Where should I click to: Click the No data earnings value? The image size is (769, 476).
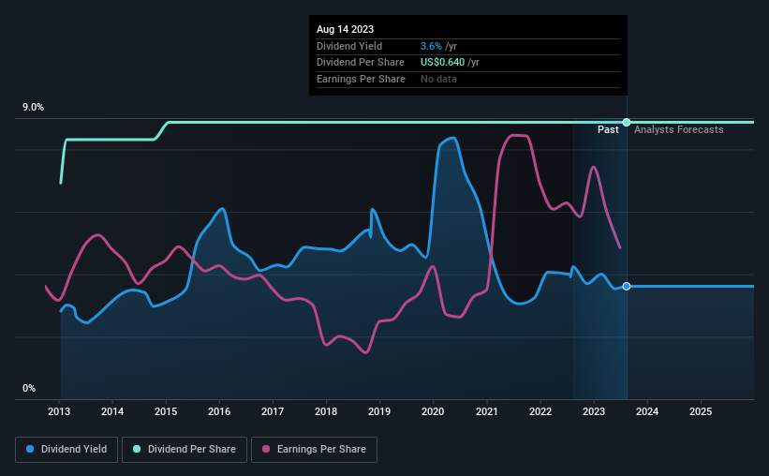438,79
